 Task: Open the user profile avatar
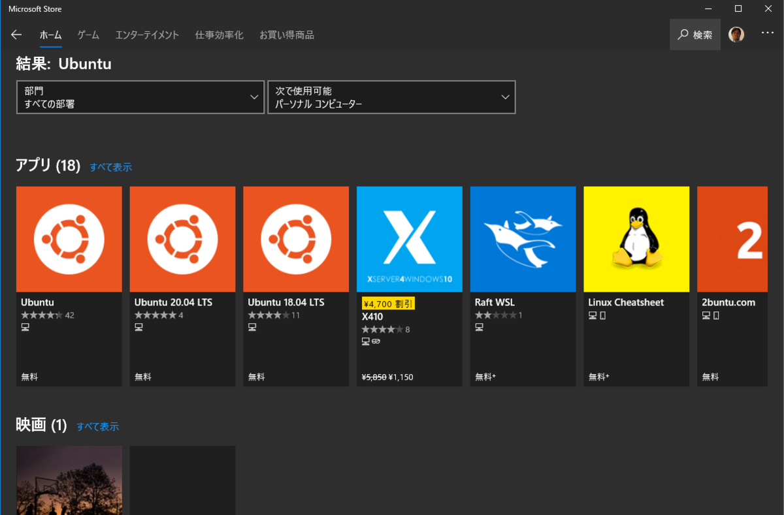[x=736, y=35]
